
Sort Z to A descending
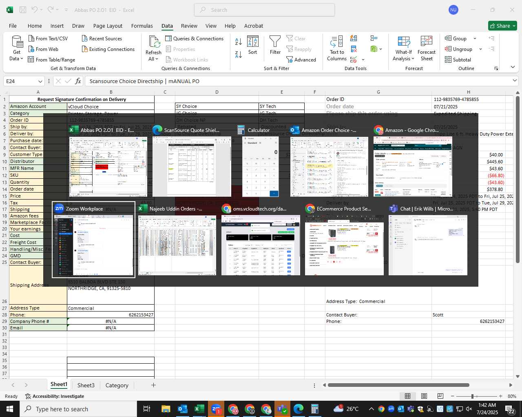point(239,54)
